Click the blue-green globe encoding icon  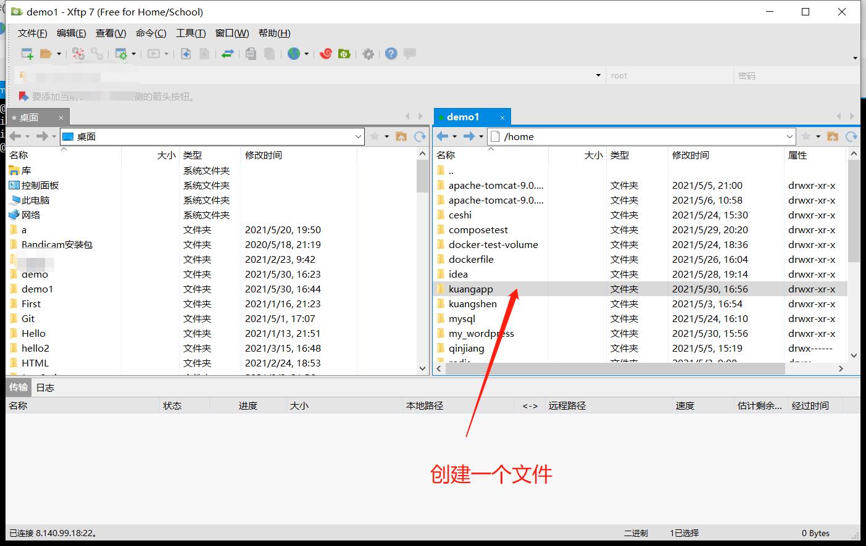point(294,54)
